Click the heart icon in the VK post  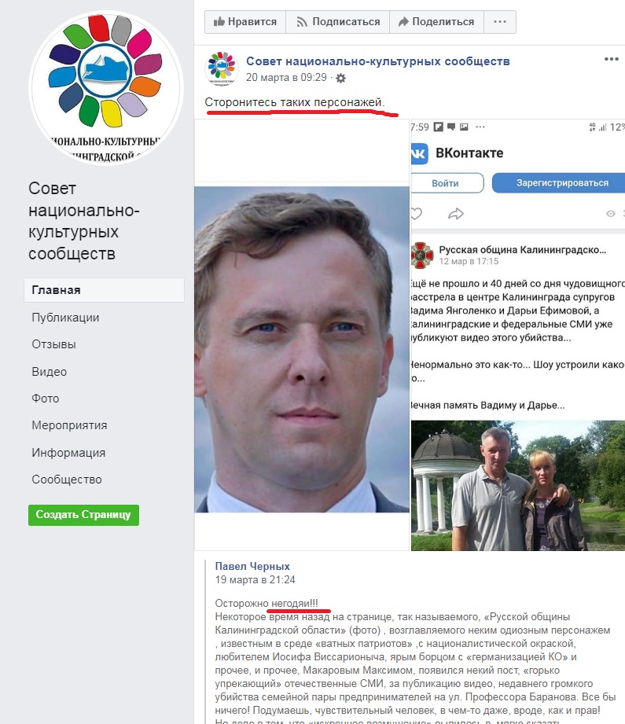click(x=416, y=213)
